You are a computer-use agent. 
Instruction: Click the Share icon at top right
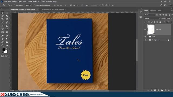pyautogui.click(x=171, y=5)
